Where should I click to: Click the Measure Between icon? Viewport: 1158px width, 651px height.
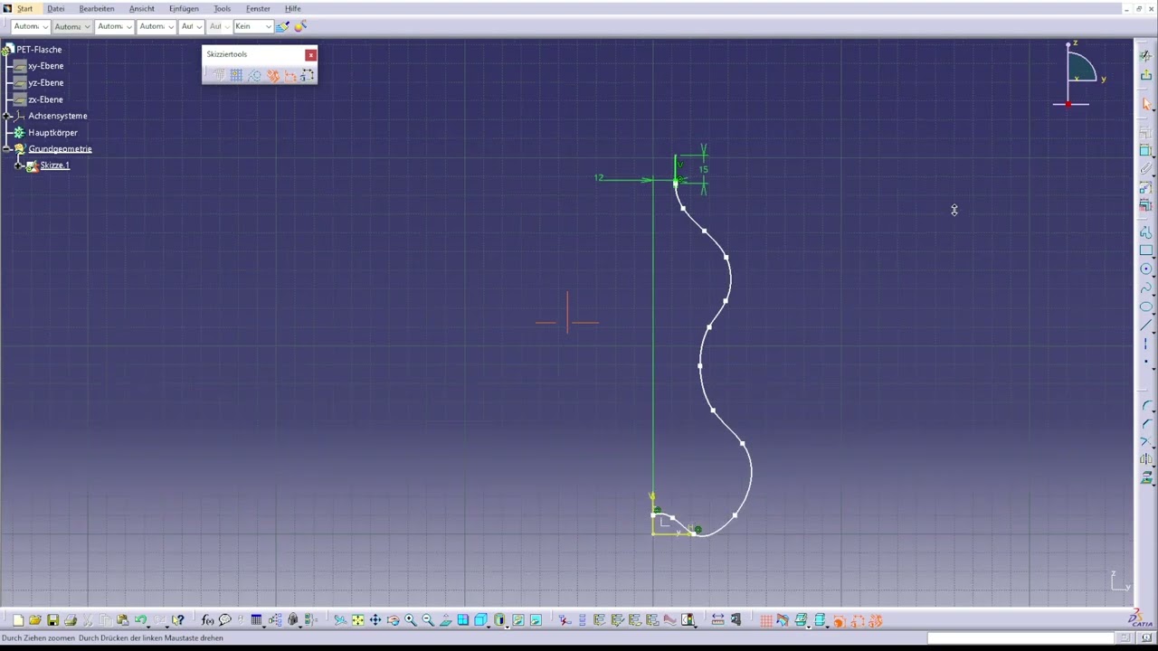[718, 620]
